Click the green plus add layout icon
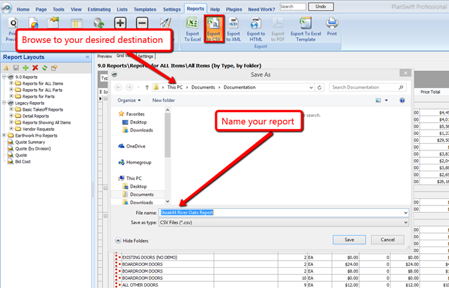This screenshot has height=288, width=449. pyautogui.click(x=26, y=68)
